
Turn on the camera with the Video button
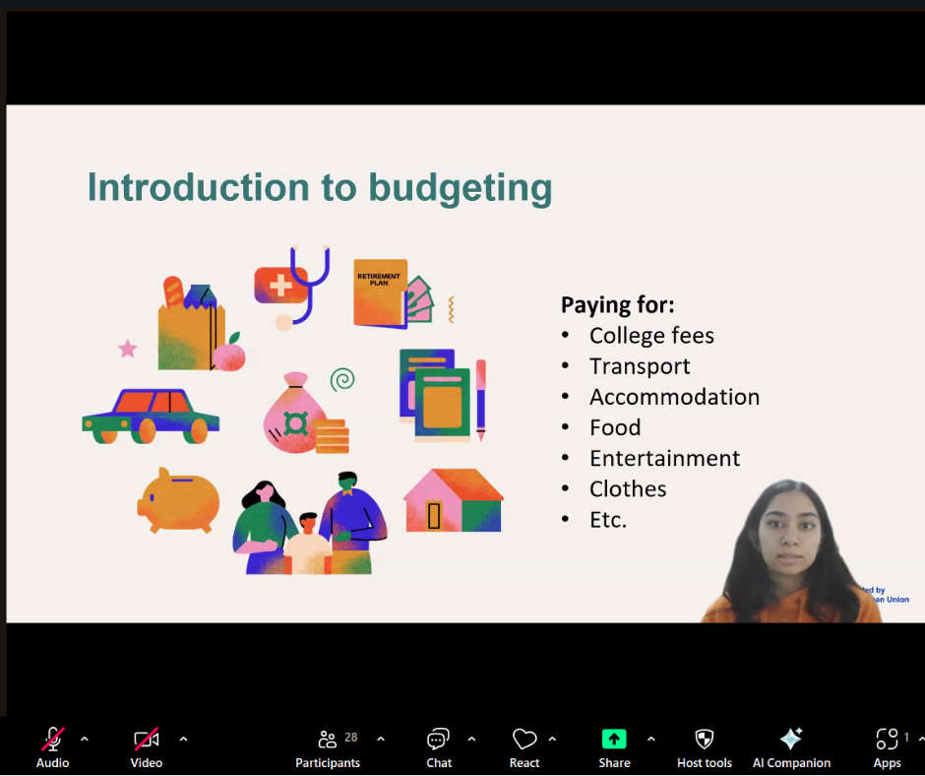click(x=146, y=746)
